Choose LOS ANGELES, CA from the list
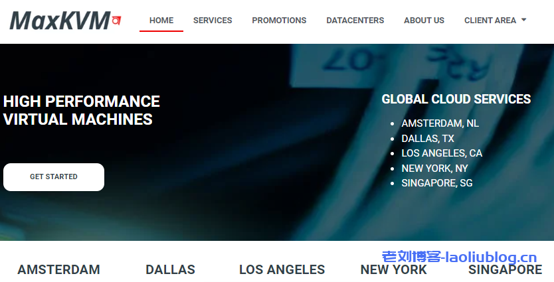Image resolution: width=554 pixels, height=282 pixels. pyautogui.click(x=442, y=153)
